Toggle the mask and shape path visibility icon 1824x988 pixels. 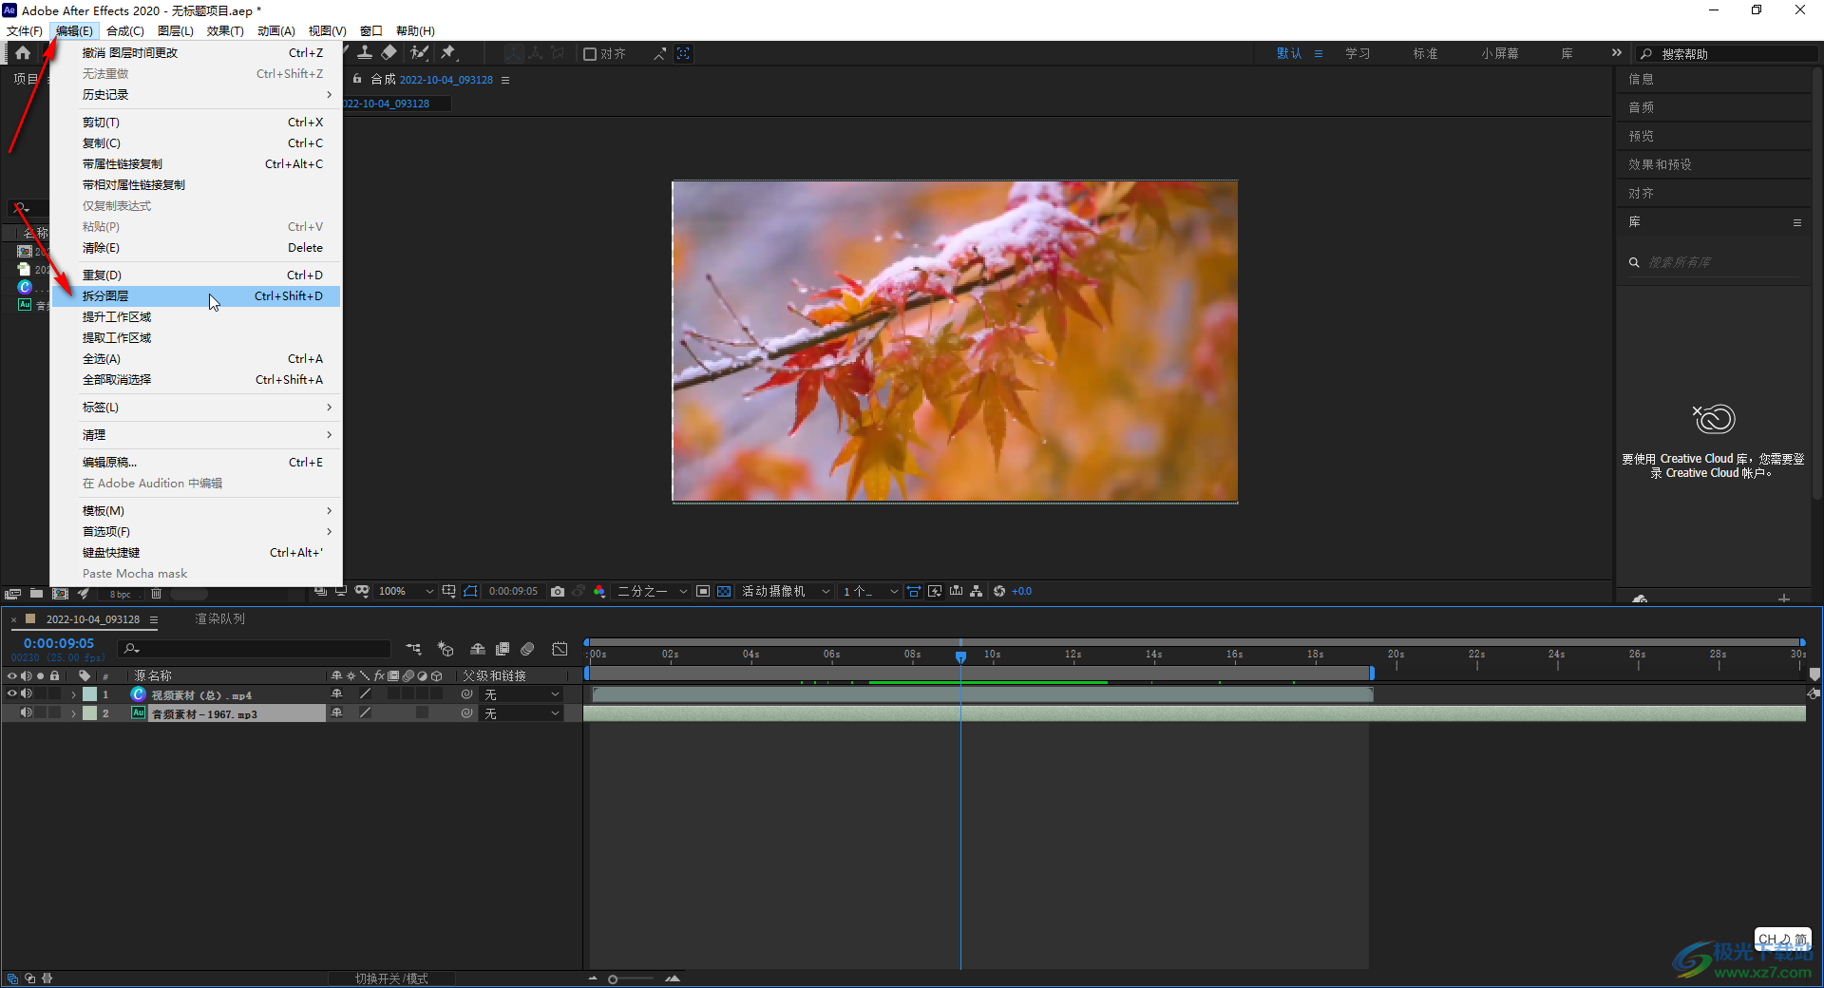[470, 591]
